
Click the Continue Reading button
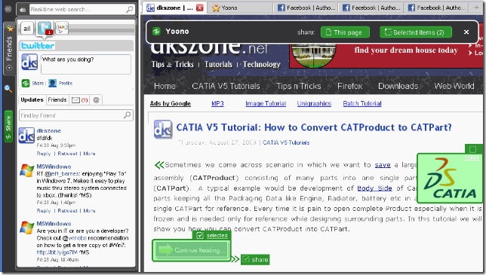(x=191, y=250)
